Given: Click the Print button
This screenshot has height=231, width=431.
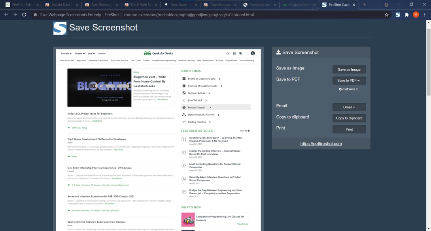Looking at the screenshot, I should pos(349,129).
